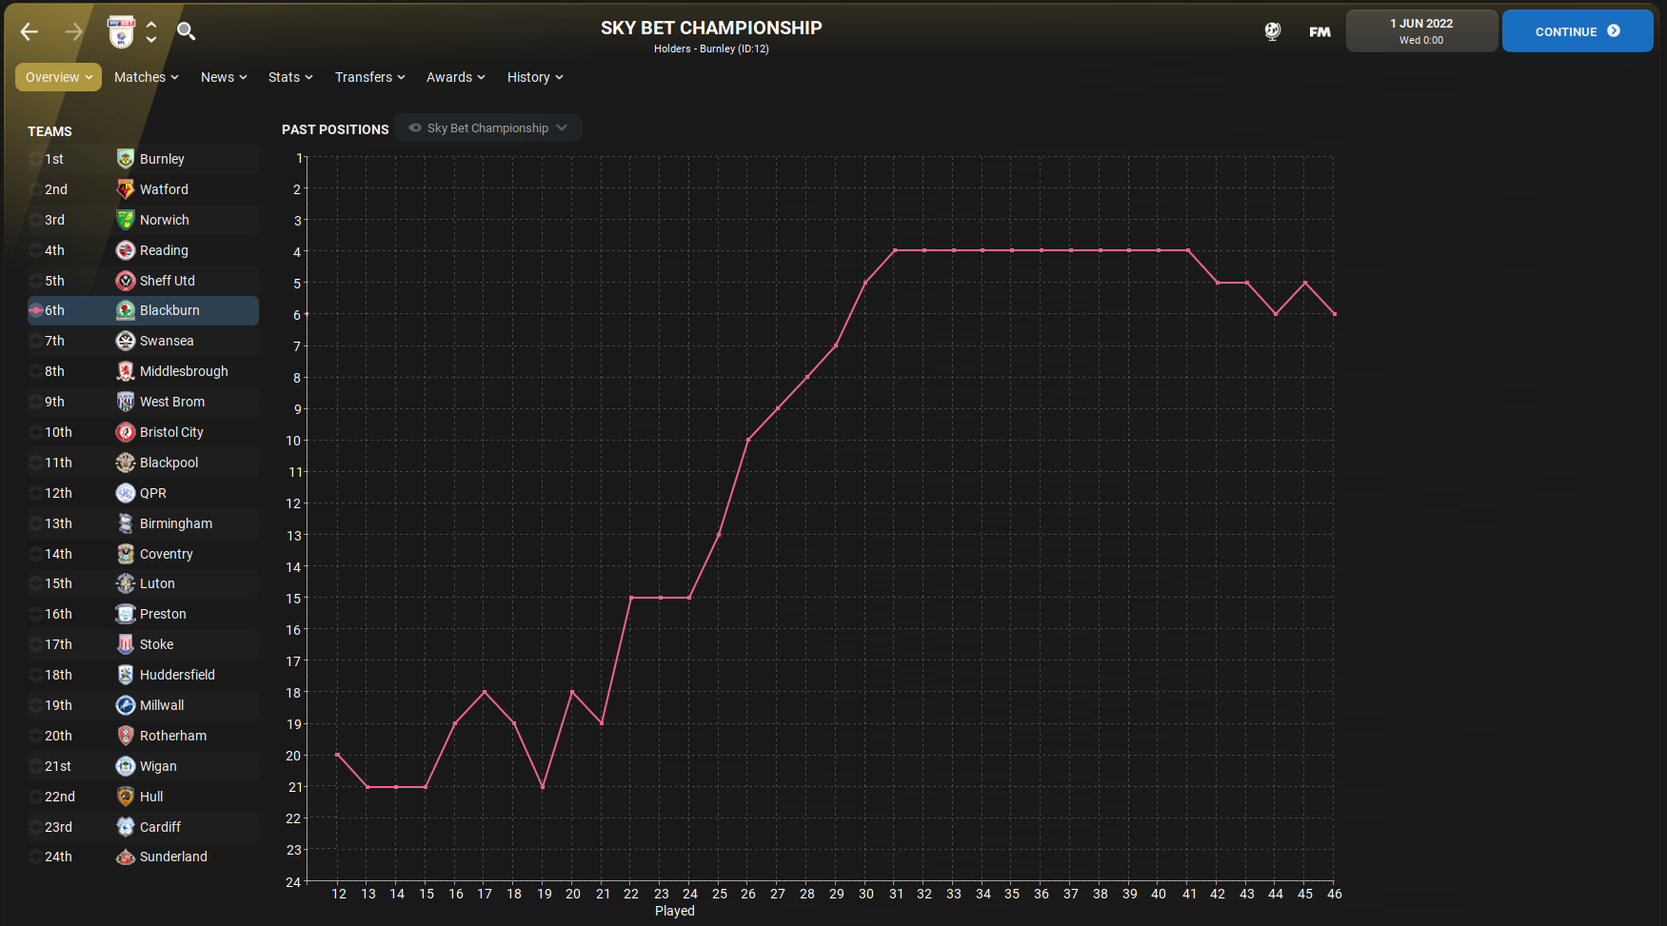Click the Continue button
The height and width of the screenshot is (926, 1667).
(x=1577, y=31)
